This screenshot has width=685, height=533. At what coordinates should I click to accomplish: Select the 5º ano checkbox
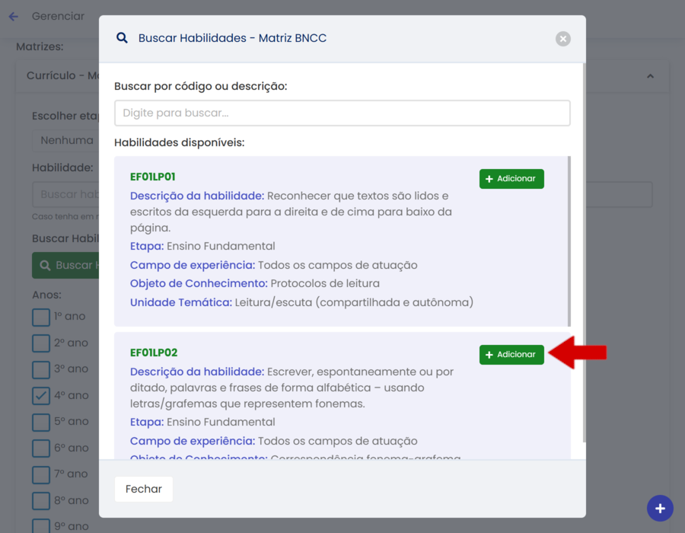click(x=41, y=422)
